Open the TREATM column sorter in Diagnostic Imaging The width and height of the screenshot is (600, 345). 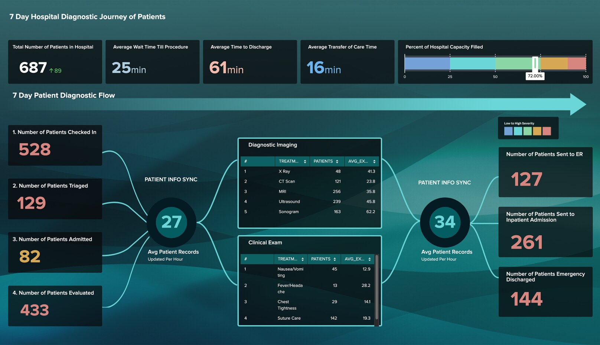coord(305,161)
